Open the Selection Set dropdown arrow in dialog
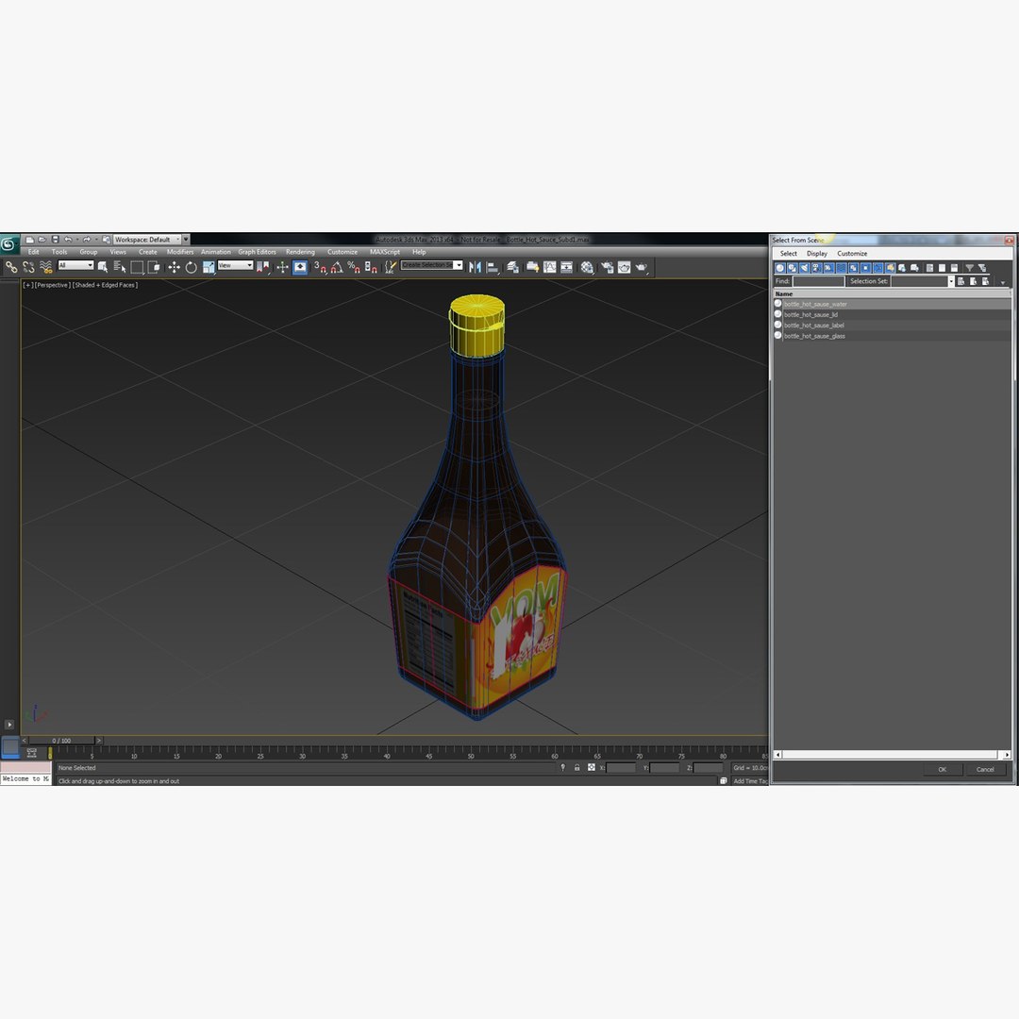Viewport: 1019px width, 1019px height. click(951, 281)
